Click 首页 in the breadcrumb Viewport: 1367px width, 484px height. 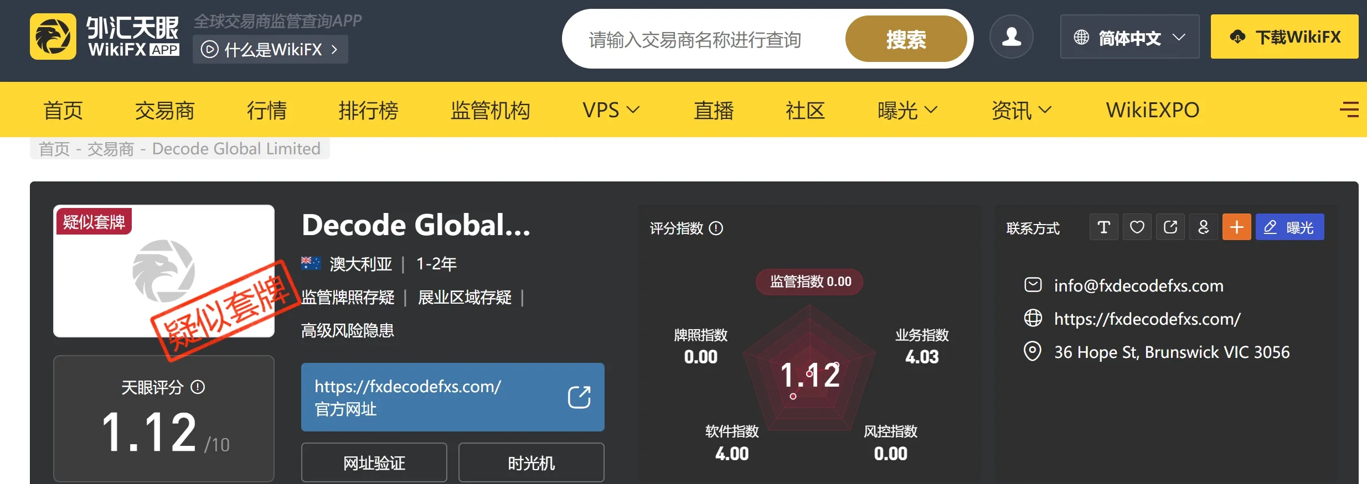(54, 149)
